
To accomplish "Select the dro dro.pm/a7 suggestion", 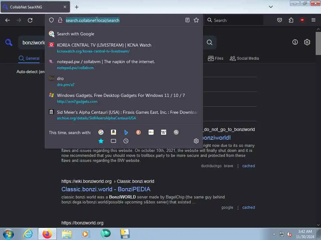I will pyautogui.click(x=124, y=81).
